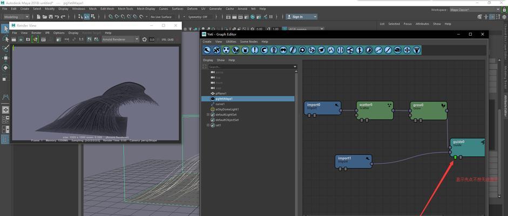Open the Mesh Tools menu
Image resolution: width=508 pixels, height=216 pixels.
coord(125,9)
